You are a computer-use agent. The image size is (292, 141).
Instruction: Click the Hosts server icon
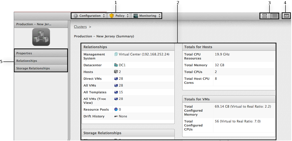116,72
